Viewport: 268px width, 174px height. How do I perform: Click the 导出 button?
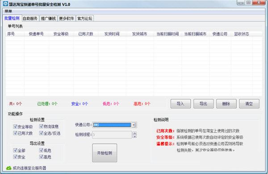point(203,104)
